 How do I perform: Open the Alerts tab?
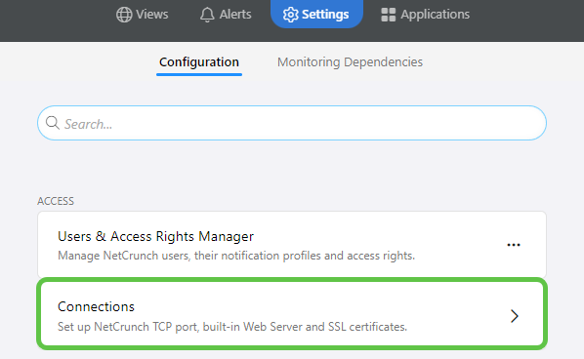[226, 15]
